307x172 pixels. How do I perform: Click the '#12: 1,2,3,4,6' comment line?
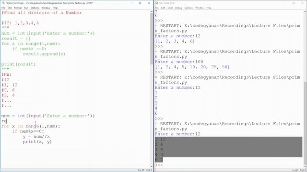pyautogui.click(x=20, y=23)
